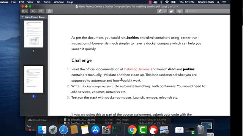Select iCloud Drive in Finder sidebar
Image resolution: width=243 pixels, height=136 pixels.
coord(37,120)
